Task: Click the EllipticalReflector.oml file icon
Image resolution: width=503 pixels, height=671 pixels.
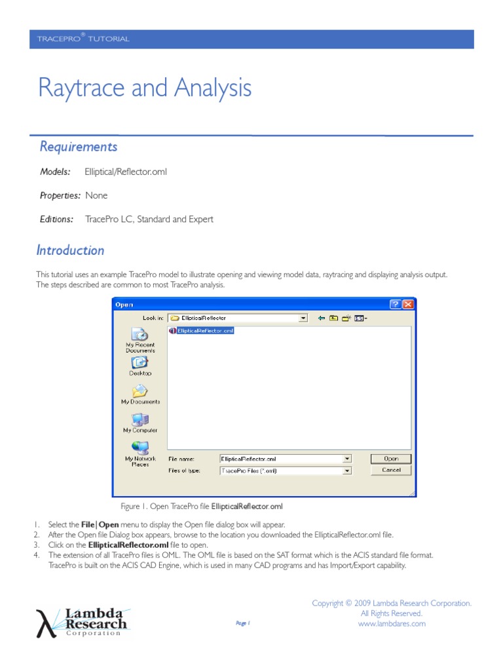Action: point(173,331)
